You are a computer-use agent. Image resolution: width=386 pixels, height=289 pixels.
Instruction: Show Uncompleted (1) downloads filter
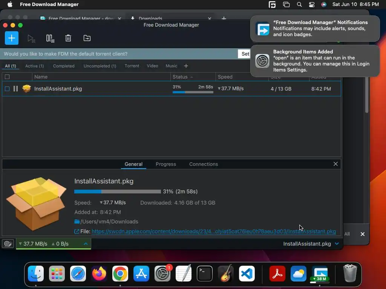tap(100, 66)
